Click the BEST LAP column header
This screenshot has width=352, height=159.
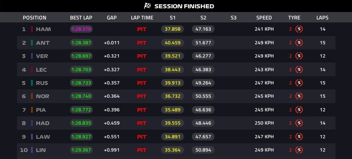(81, 18)
